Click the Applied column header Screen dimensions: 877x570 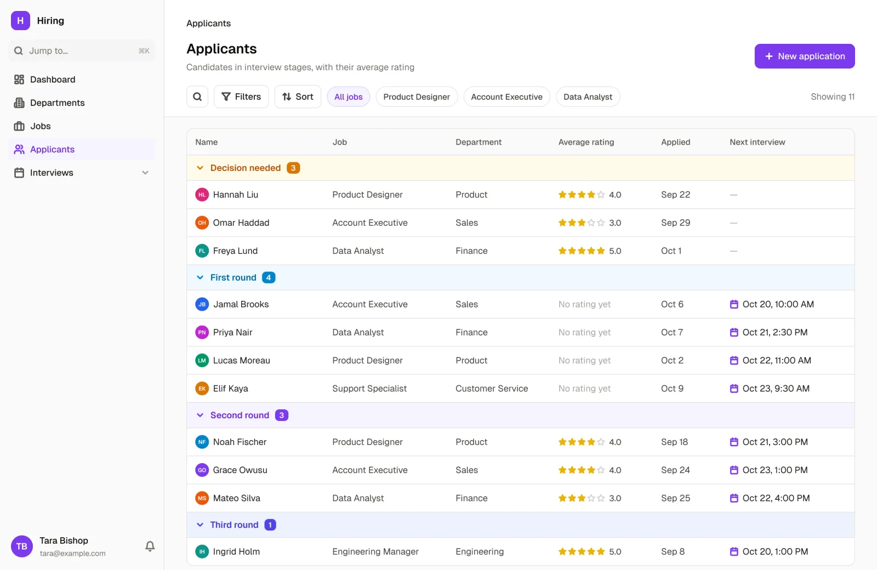675,142
